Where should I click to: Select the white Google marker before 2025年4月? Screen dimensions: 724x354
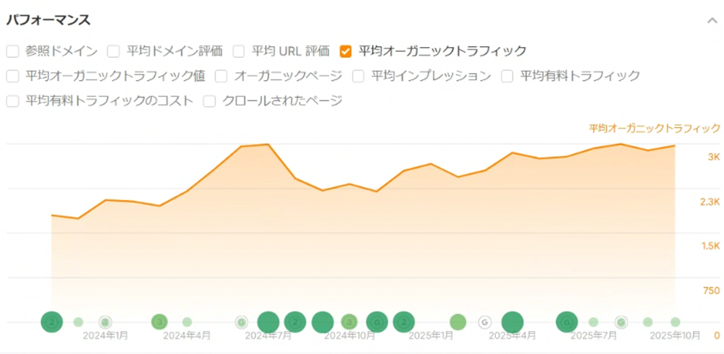pyautogui.click(x=485, y=322)
